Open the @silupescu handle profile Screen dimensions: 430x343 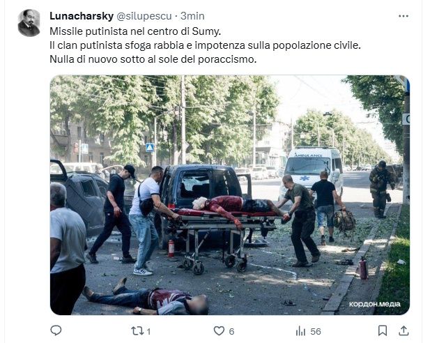click(144, 16)
